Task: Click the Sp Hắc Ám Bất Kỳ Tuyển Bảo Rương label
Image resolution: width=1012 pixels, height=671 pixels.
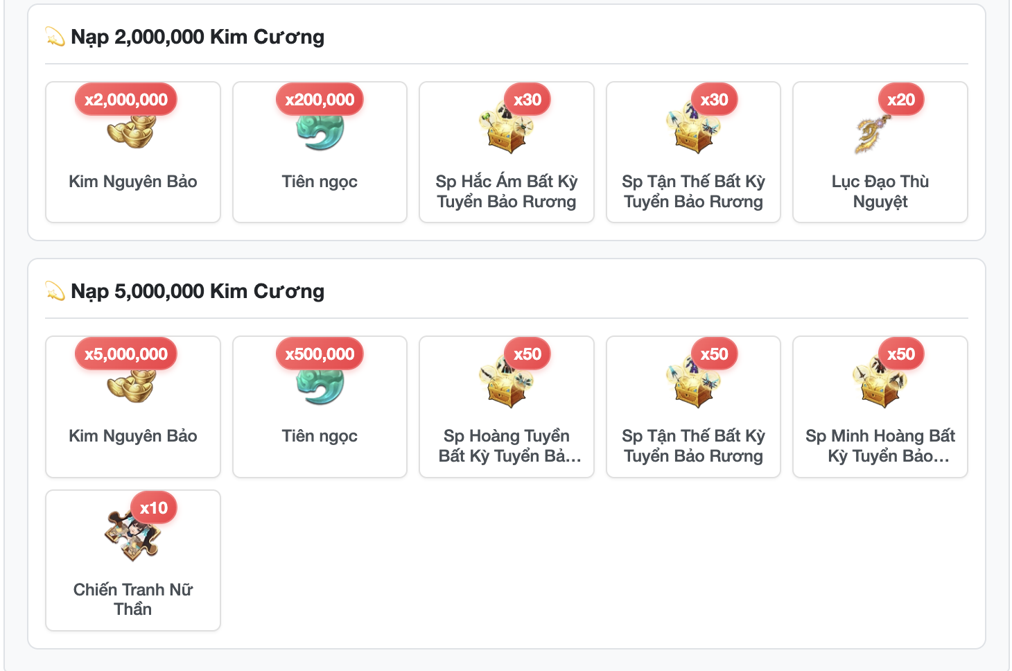Action: pyautogui.click(x=507, y=191)
